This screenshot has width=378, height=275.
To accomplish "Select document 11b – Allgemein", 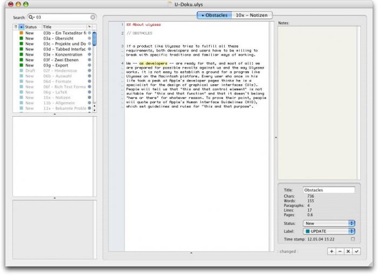I will click(53, 103).
